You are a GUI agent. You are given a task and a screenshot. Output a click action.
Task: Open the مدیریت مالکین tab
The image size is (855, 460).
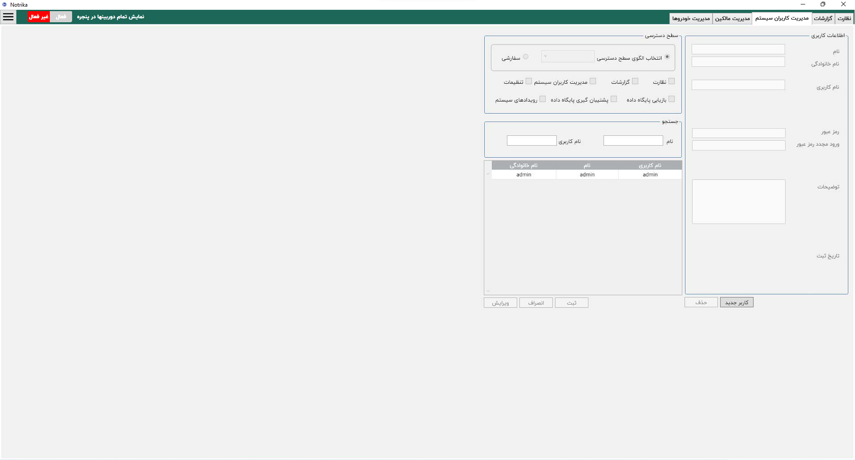tap(732, 18)
